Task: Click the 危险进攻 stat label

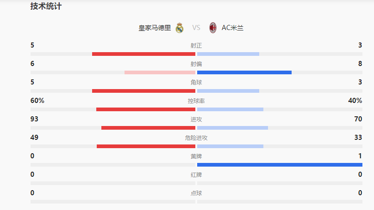Action: [196, 138]
